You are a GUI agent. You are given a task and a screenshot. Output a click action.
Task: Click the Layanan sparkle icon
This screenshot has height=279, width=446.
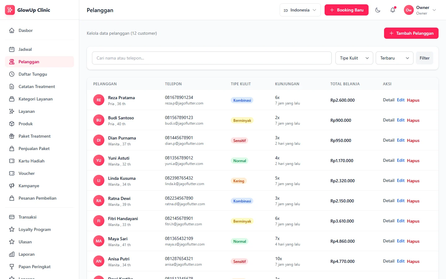click(x=12, y=111)
